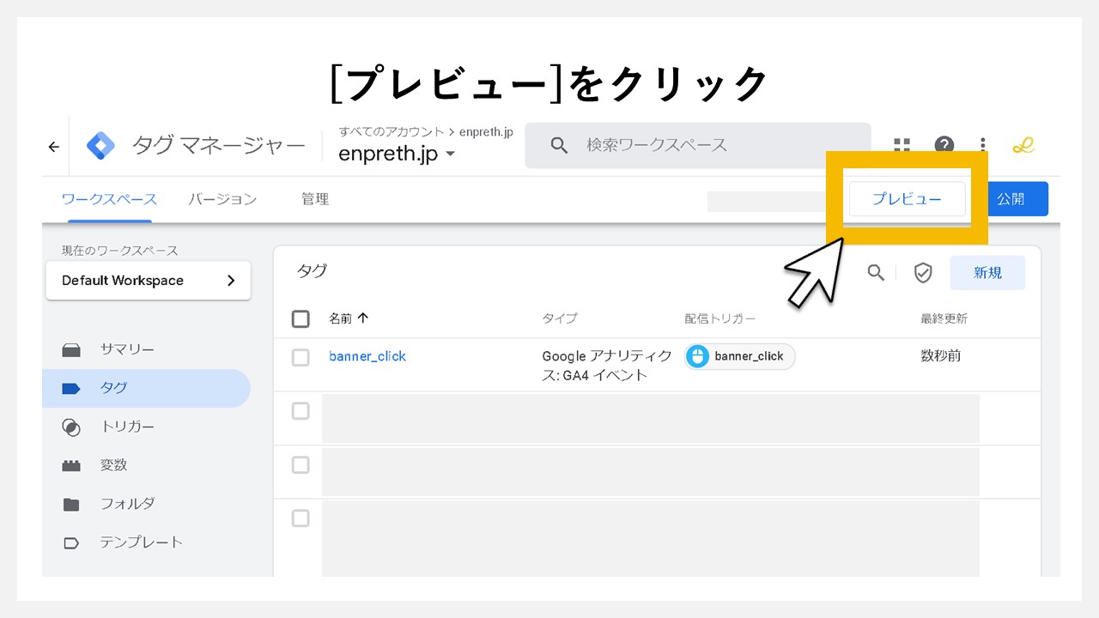Check the banner_click tag row checkbox
This screenshot has height=618, width=1099.
tap(300, 357)
